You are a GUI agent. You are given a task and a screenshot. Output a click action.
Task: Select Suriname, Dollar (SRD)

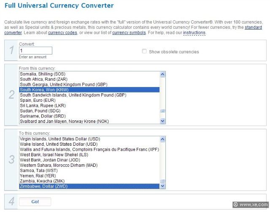(x=89, y=116)
